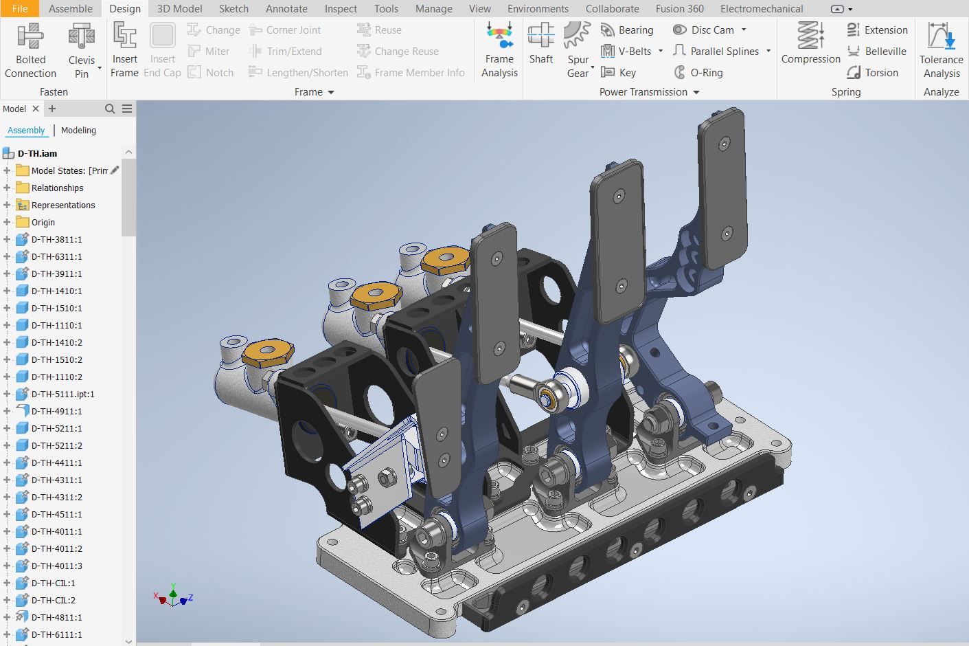Select D-TH.iam root assembly
The height and width of the screenshot is (646, 969).
38,153
